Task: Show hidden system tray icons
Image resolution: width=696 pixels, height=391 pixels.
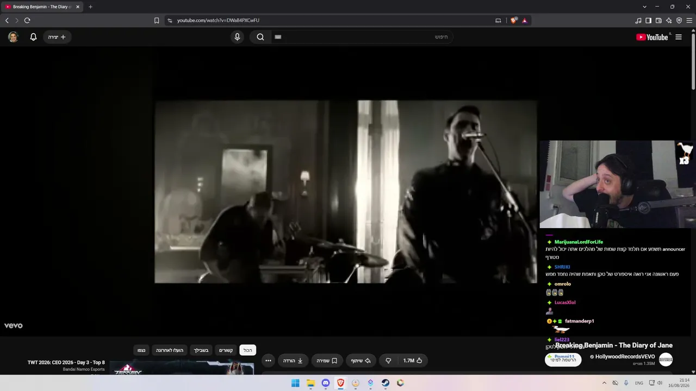Action: 605,383
